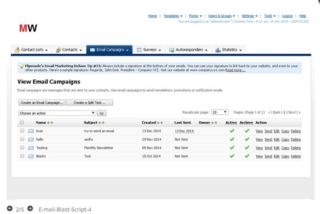Toggle Active checkmark for hello campaign
The height and width of the screenshot is (214, 320).
[232, 139]
